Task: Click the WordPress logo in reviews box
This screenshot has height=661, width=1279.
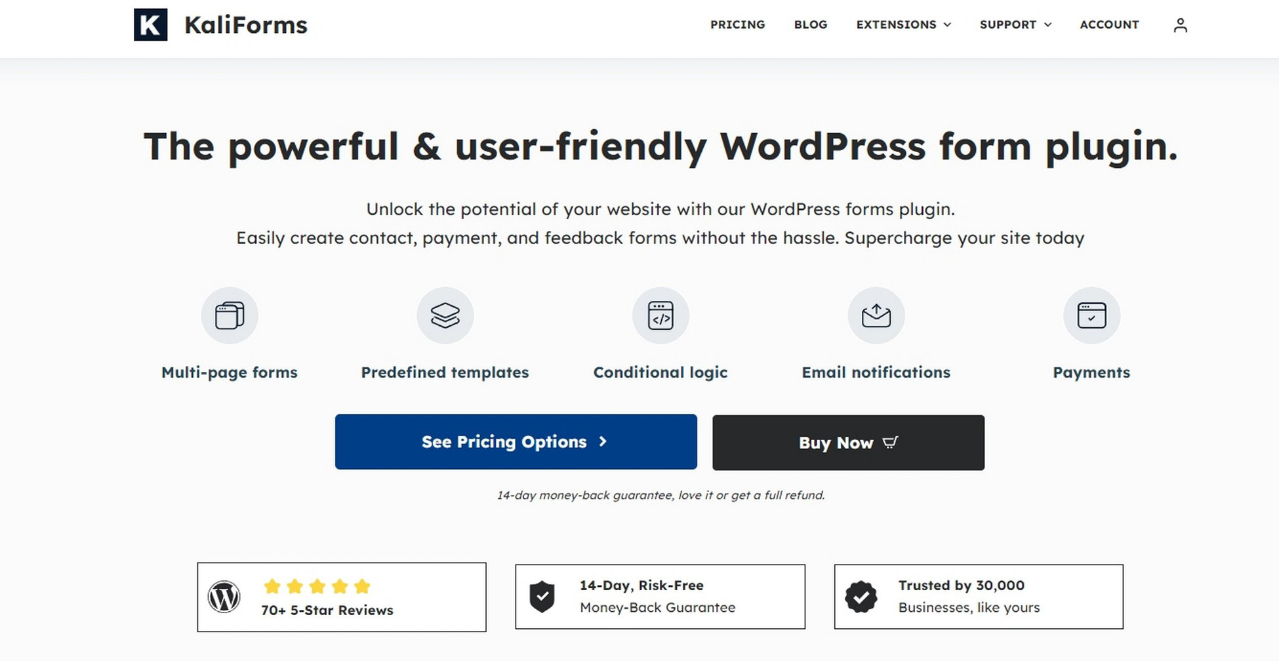Action: (x=224, y=597)
